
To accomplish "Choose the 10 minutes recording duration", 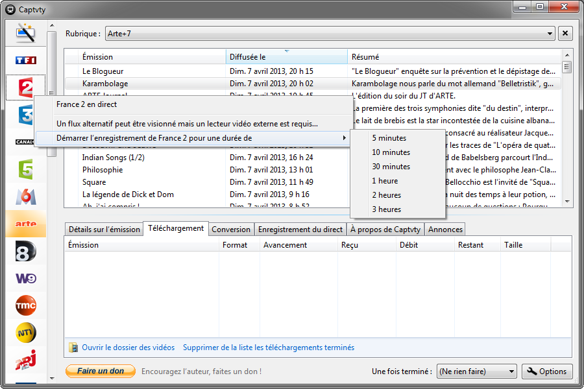I will click(x=398, y=152).
